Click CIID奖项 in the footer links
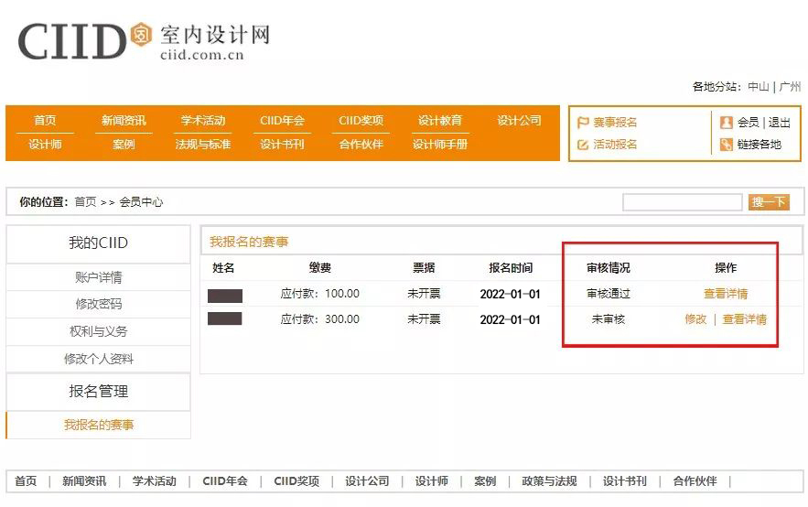Screen dimensions: 808x507 tap(296, 481)
